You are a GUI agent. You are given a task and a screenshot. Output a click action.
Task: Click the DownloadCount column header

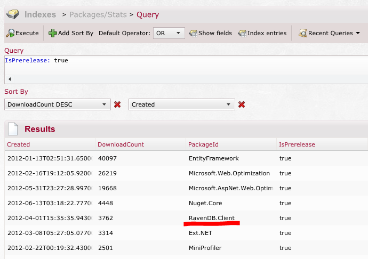pyautogui.click(x=121, y=144)
